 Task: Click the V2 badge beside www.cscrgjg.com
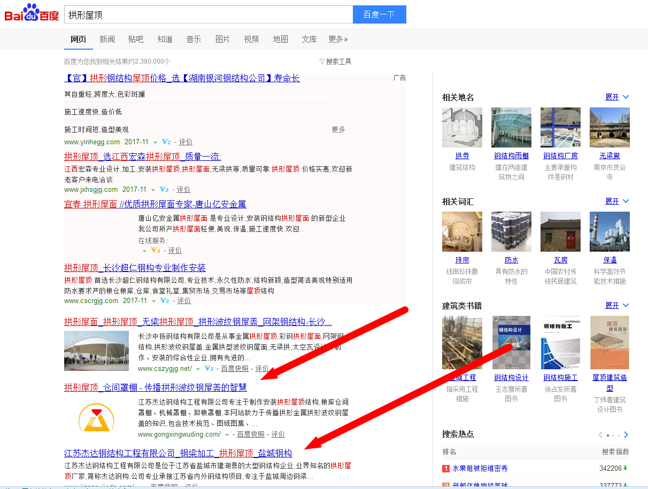(165, 301)
